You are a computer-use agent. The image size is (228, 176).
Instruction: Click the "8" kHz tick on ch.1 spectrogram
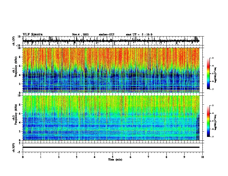(x=20, y=57)
